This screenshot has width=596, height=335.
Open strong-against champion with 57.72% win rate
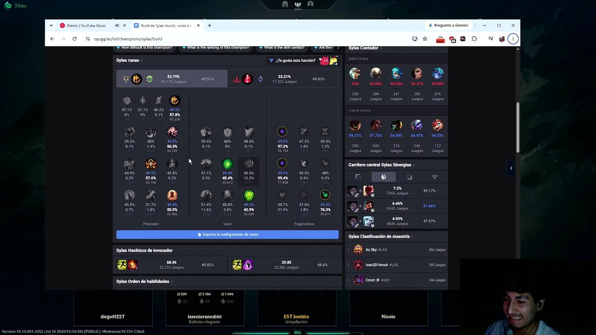coord(376,125)
